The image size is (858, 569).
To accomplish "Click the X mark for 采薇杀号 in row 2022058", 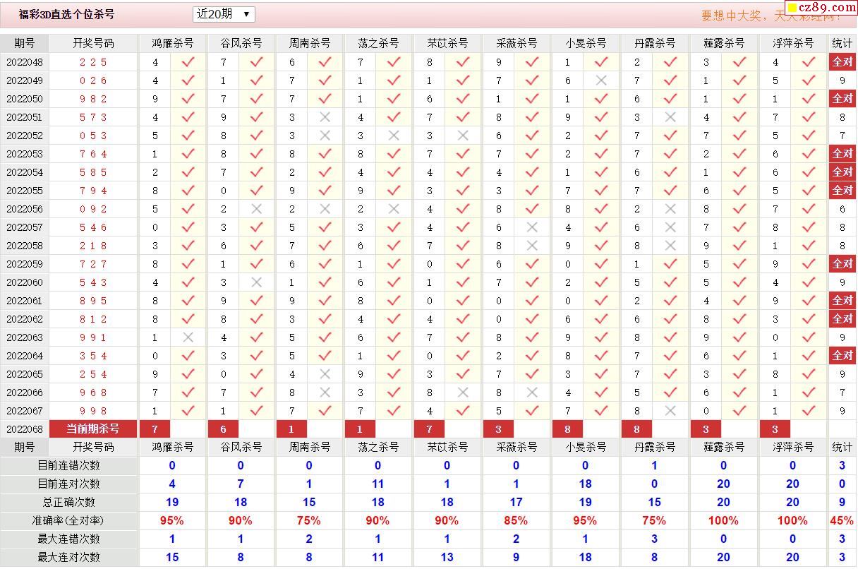I will pyautogui.click(x=532, y=246).
